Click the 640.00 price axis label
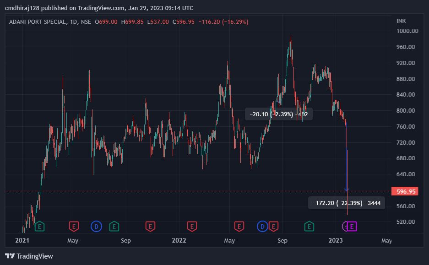The height and width of the screenshot is (265, 429). (x=406, y=174)
